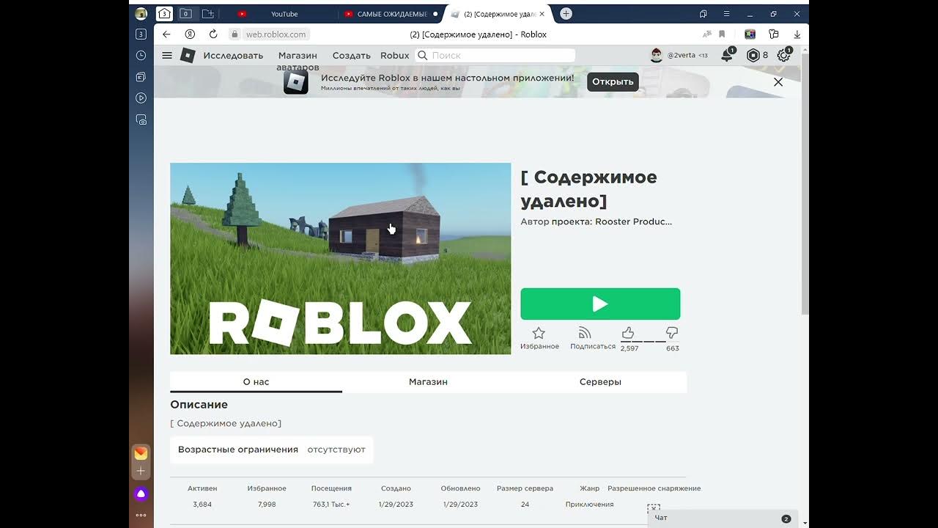This screenshot has height=528, width=938.
Task: Open Robux in Roblox navigation
Action: (x=395, y=56)
